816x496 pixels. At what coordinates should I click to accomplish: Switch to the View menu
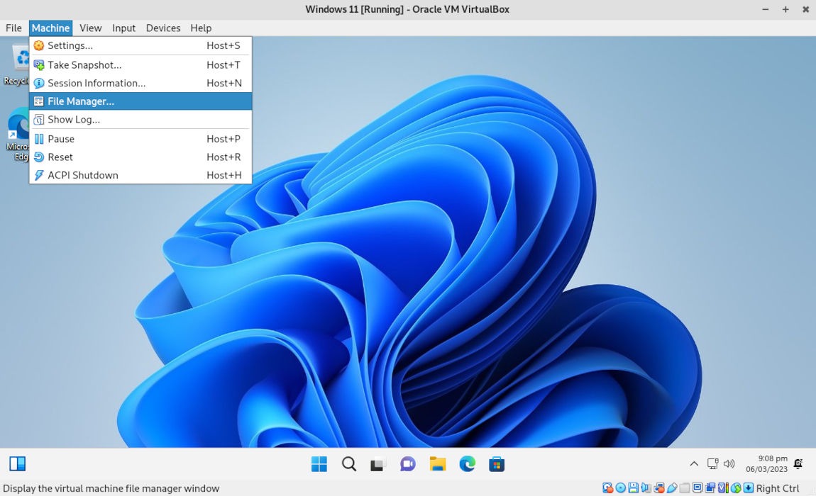click(90, 28)
